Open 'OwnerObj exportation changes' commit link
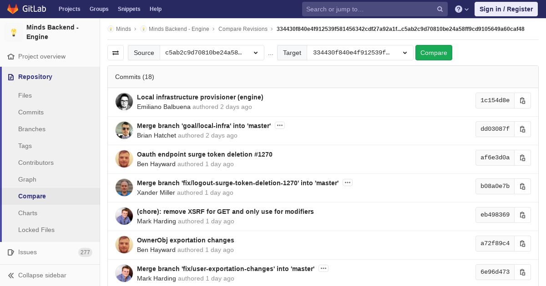Viewport: 546px width, 286px height. [x=185, y=240]
